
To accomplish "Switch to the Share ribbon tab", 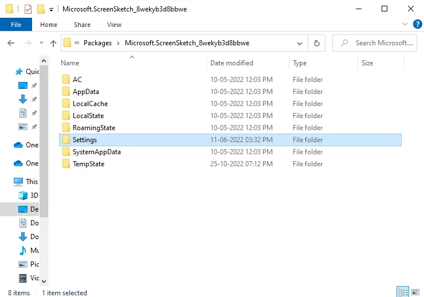I will point(82,25).
